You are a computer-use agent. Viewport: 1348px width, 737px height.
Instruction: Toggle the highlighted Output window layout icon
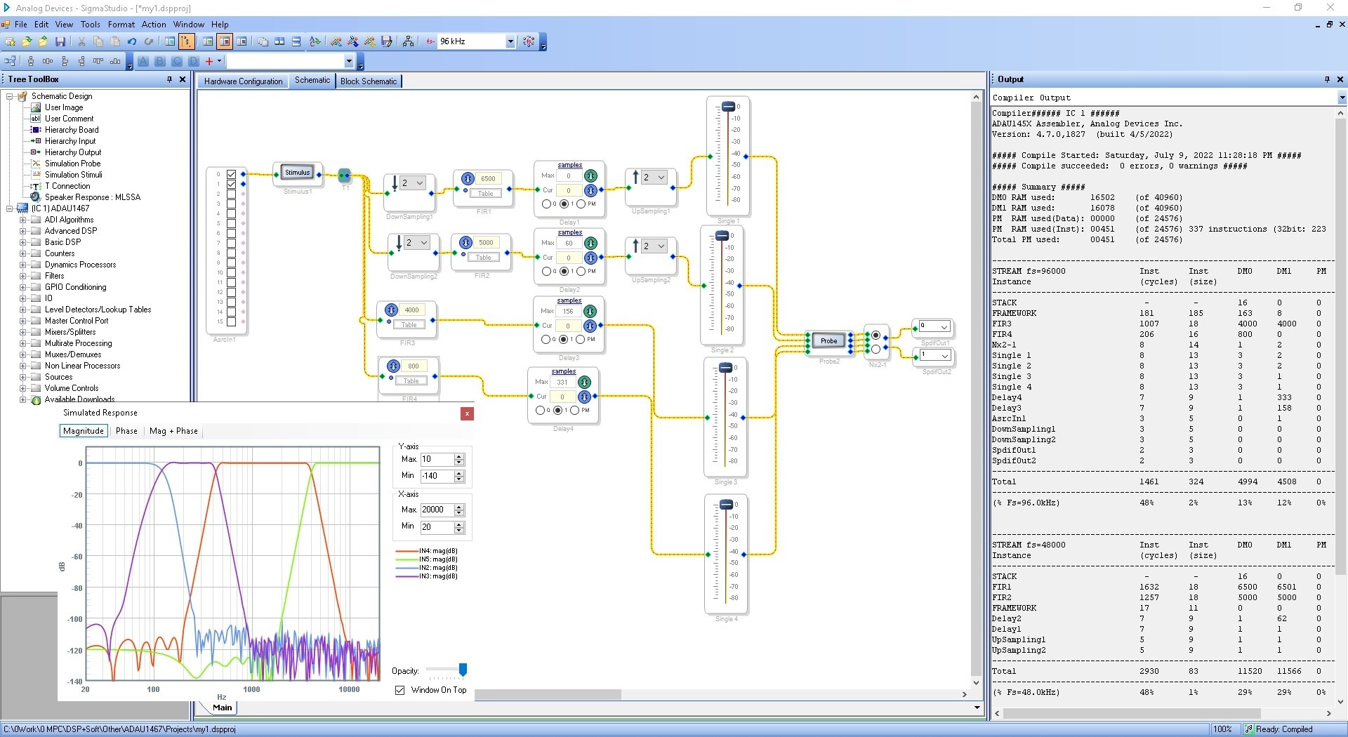225,41
